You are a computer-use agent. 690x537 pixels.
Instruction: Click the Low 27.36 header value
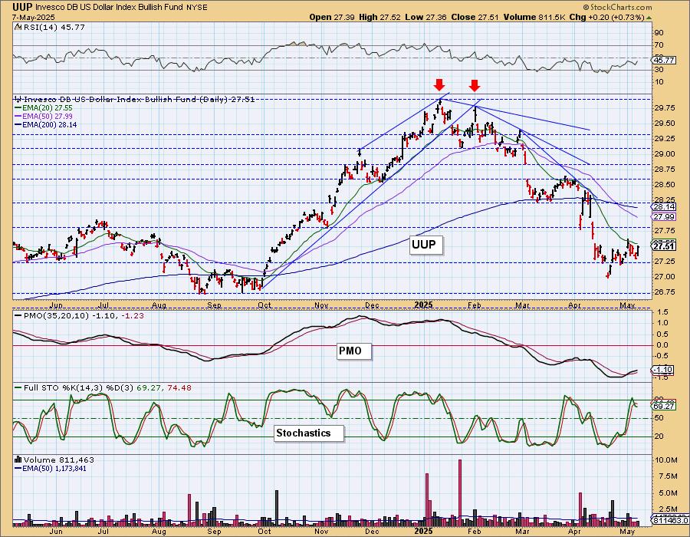pos(426,17)
